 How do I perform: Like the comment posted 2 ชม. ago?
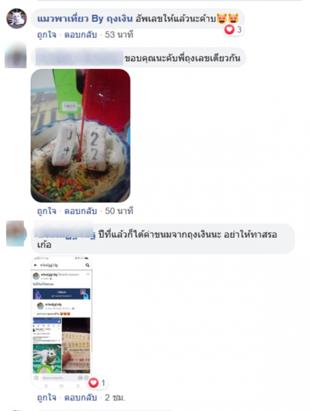click(47, 398)
